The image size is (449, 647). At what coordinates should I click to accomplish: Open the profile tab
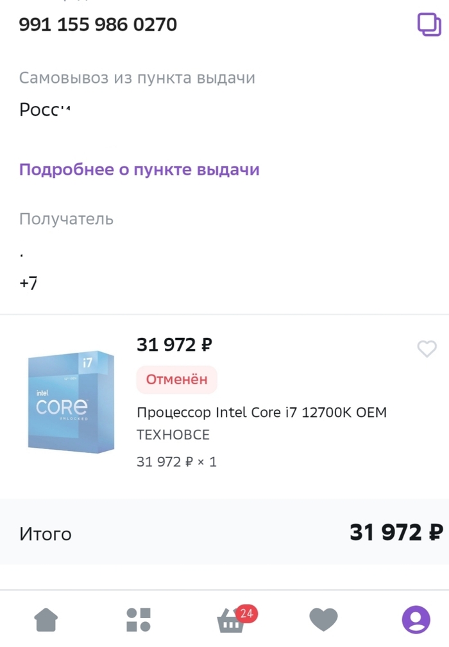point(416,620)
